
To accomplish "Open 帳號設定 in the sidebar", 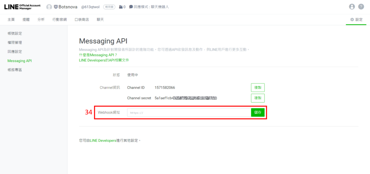I will [x=15, y=34].
